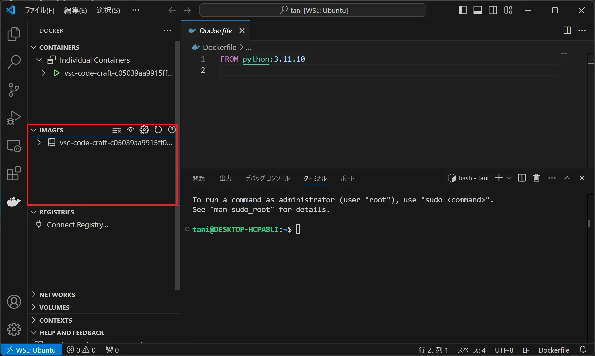Click the title bar search field
The image size is (595, 356).
pos(313,10)
